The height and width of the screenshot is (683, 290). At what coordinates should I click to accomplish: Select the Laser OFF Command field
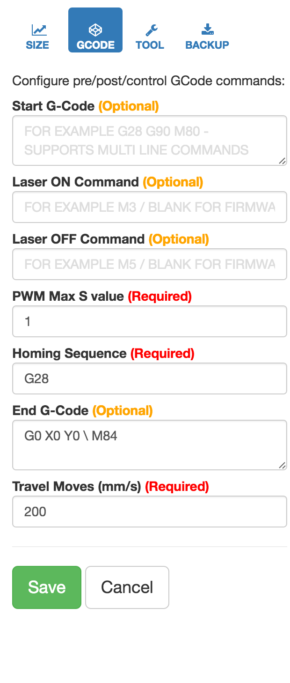click(x=149, y=264)
